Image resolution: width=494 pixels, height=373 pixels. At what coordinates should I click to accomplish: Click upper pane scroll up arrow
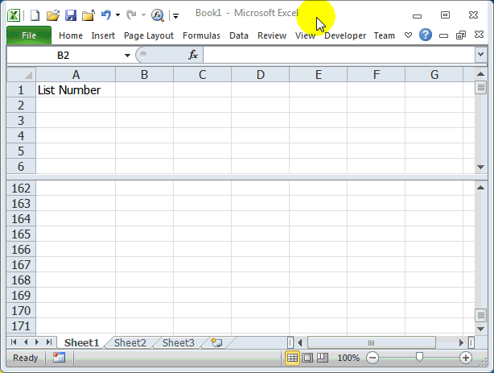point(480,74)
